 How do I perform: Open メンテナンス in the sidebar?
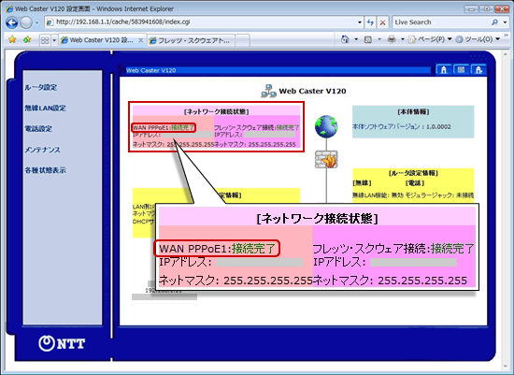click(43, 150)
